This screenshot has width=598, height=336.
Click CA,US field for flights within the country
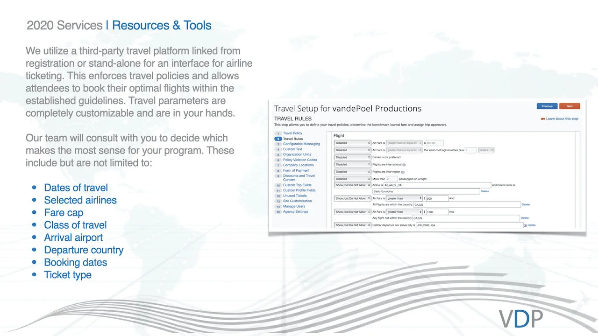[467, 204]
